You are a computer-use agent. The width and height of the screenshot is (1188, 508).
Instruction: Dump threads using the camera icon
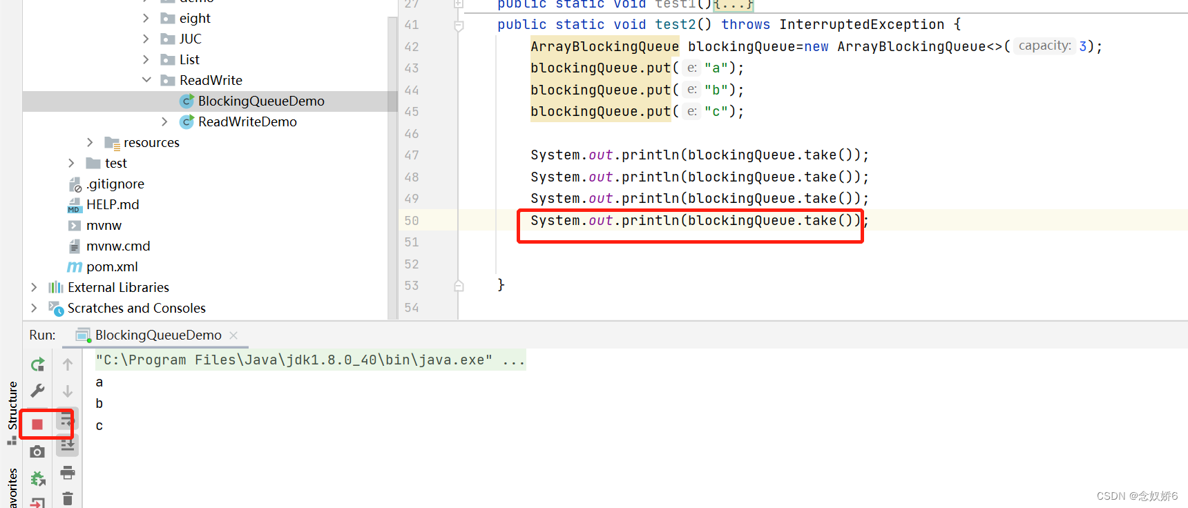[37, 451]
